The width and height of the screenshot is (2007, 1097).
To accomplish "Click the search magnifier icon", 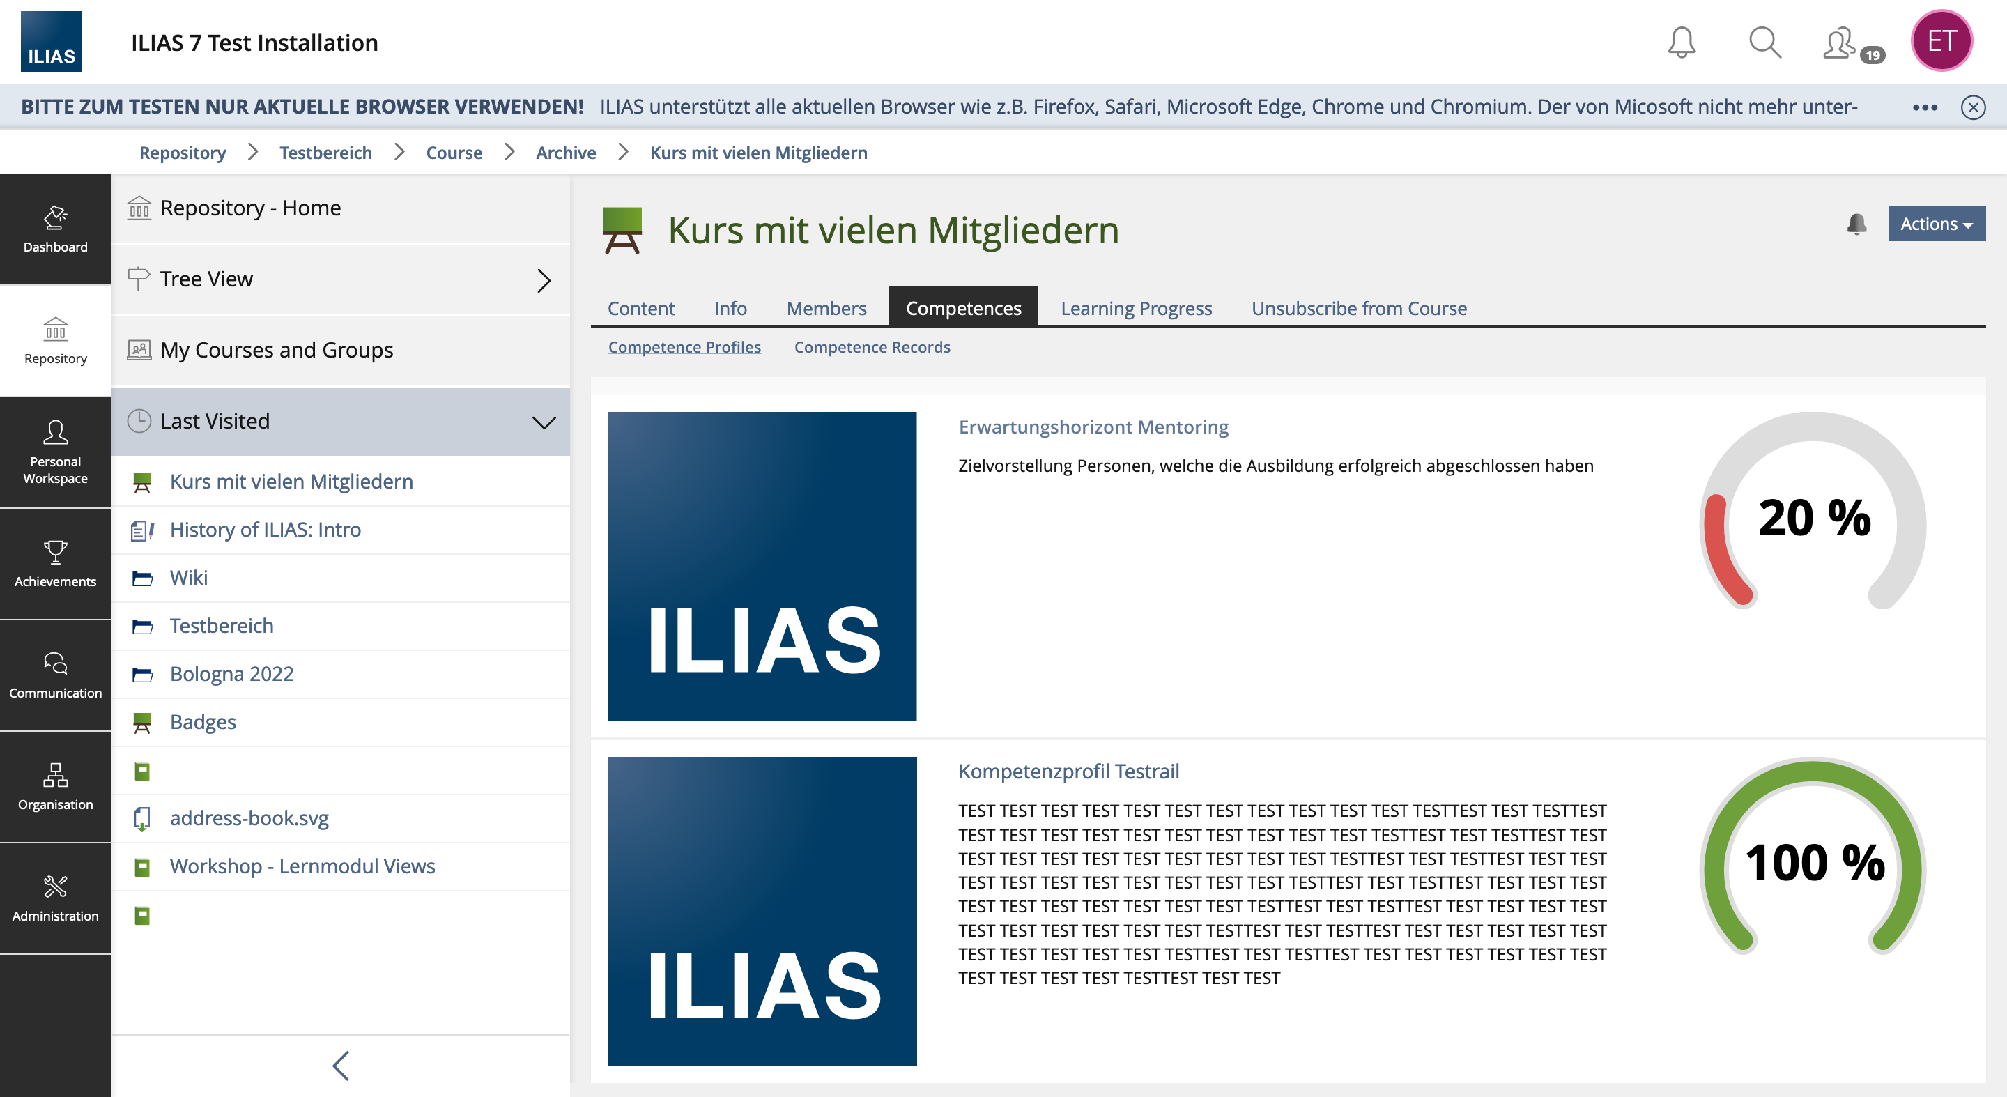I will pyautogui.click(x=1764, y=42).
